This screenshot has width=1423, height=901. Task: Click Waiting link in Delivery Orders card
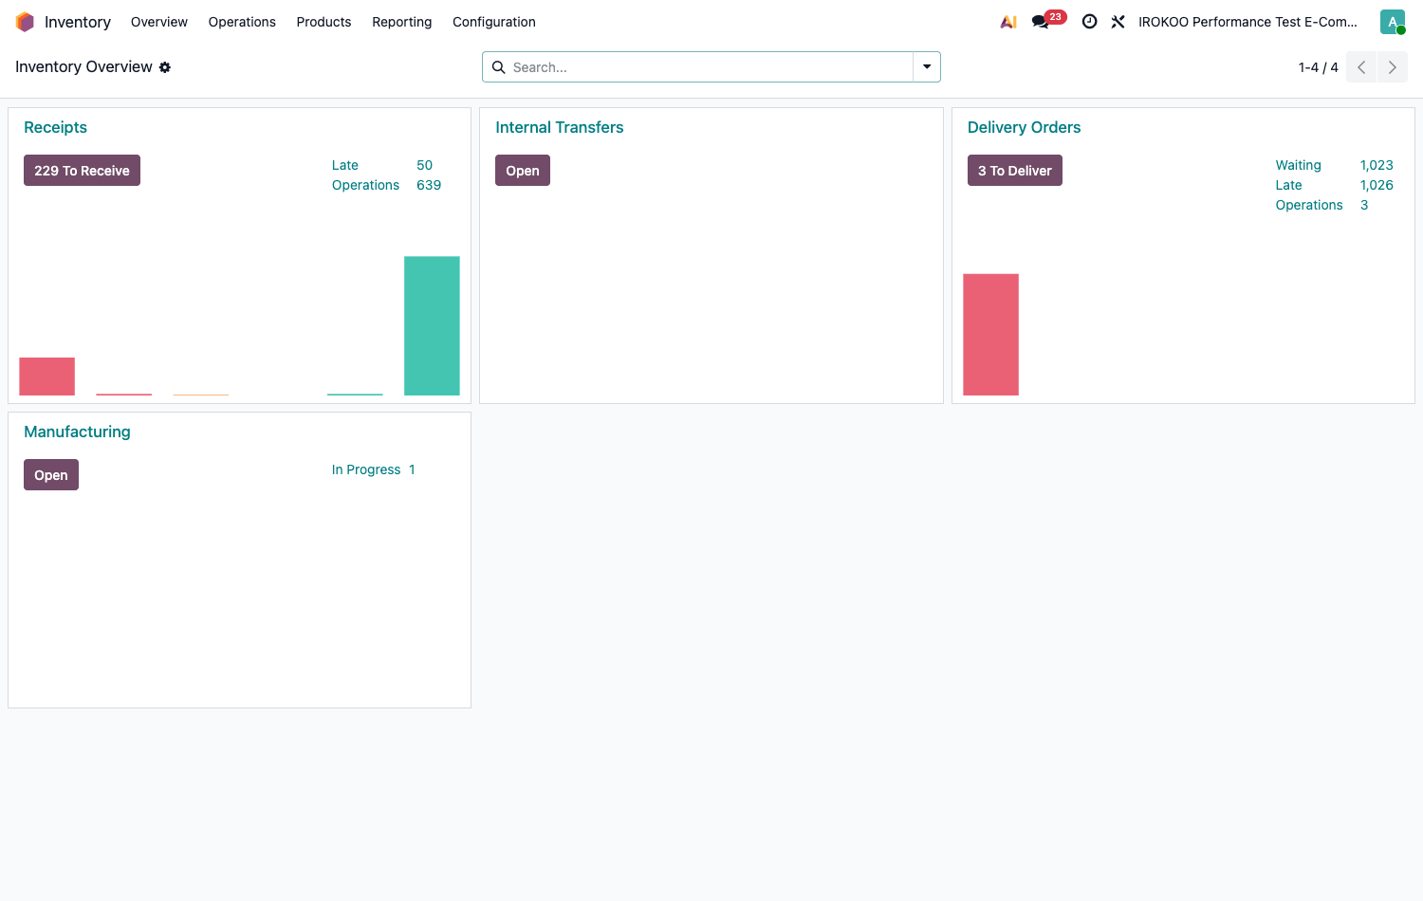pos(1298,165)
